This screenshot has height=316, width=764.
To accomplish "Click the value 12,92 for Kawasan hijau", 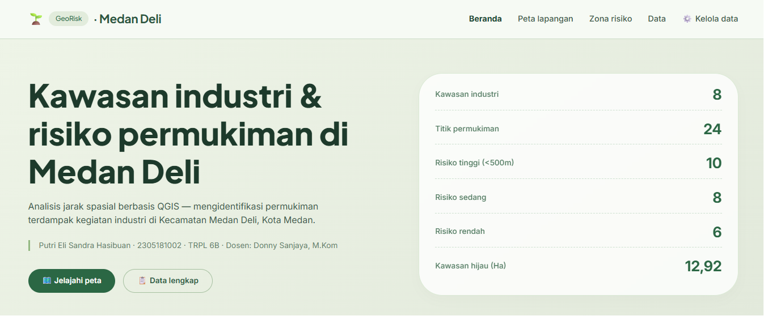I will 703,266.
